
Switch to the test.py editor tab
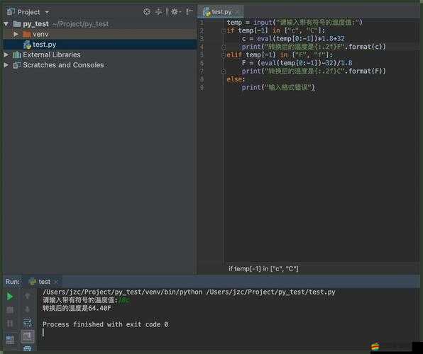tap(221, 12)
